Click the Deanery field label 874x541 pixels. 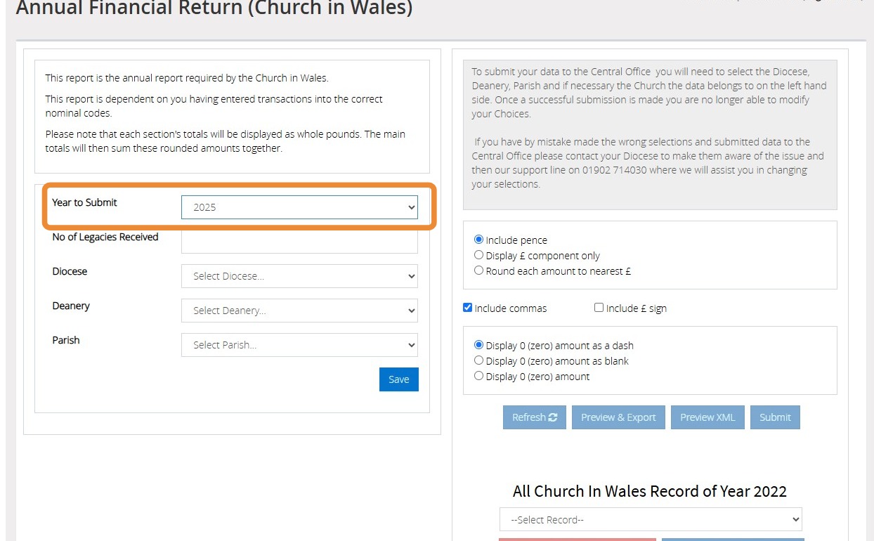coord(72,306)
